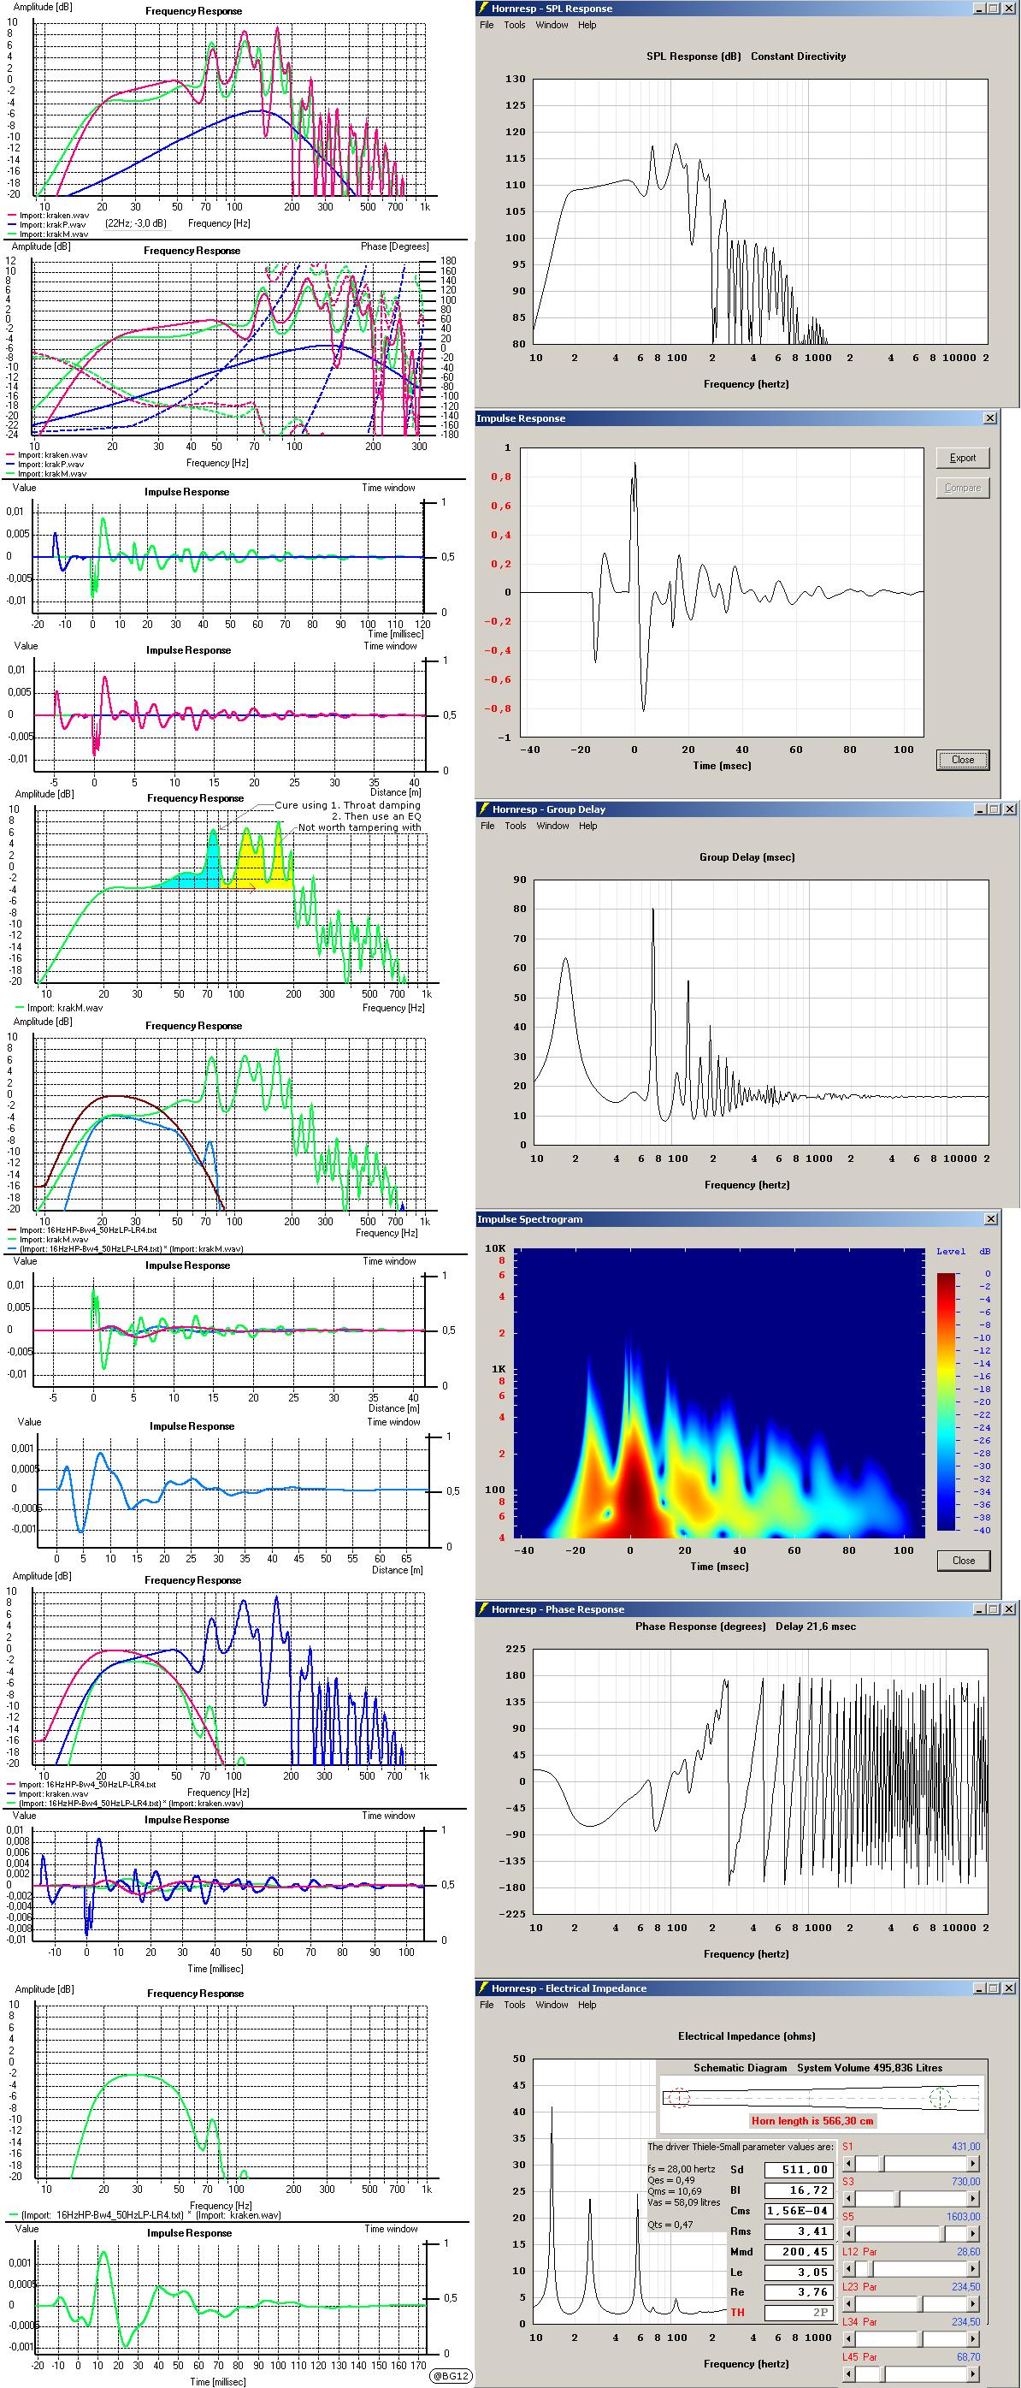Click the Hornresp lightning icon in Phase Response title bar
Screen dimensions: 1021x2388
pyautogui.click(x=482, y=1609)
